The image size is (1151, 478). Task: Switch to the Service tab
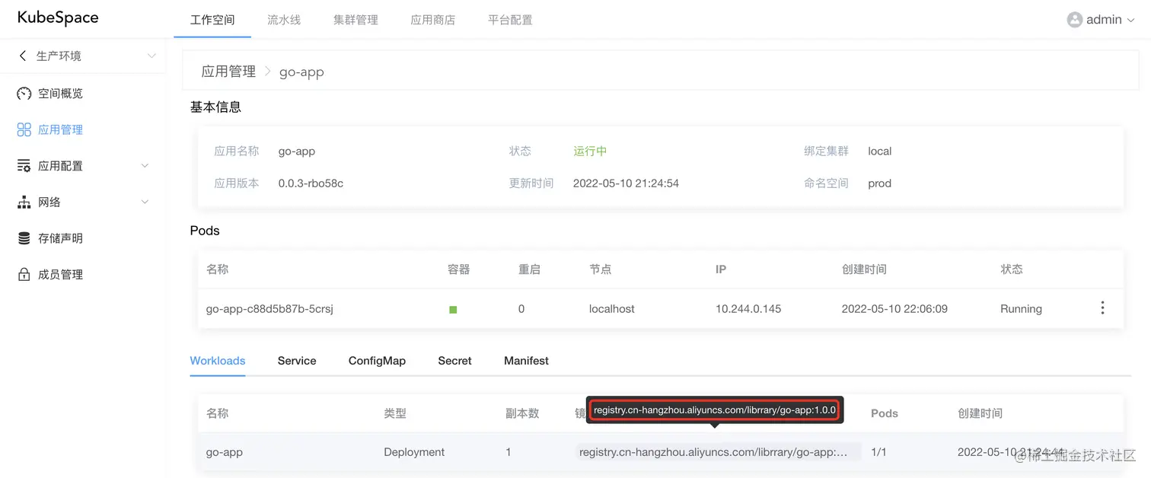(296, 360)
